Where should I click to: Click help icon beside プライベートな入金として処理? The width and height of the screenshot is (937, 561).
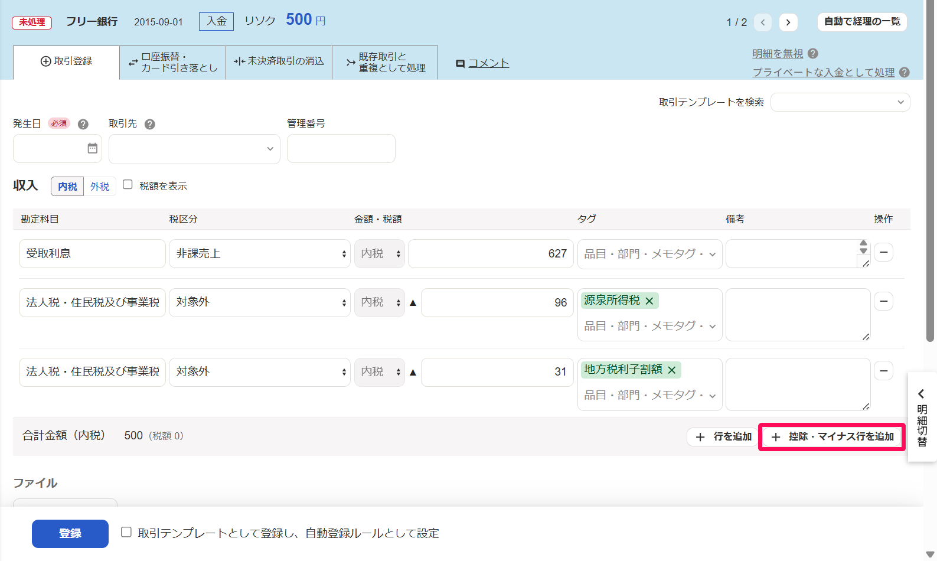pyautogui.click(x=905, y=72)
